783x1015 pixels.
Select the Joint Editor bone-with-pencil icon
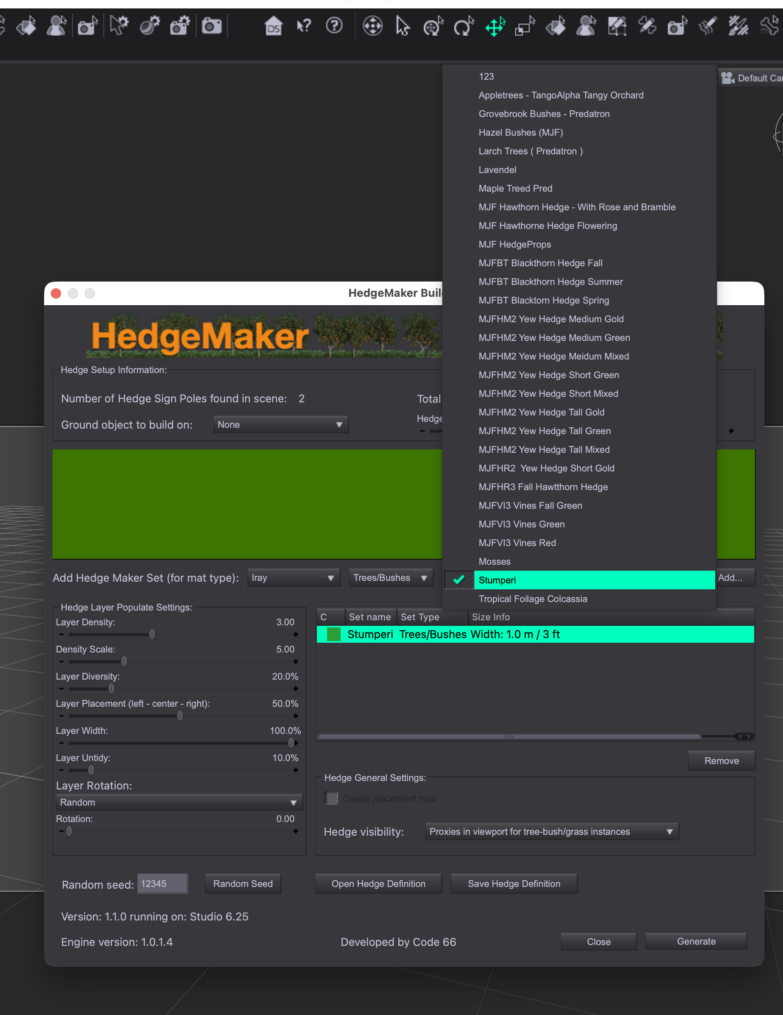[647, 26]
